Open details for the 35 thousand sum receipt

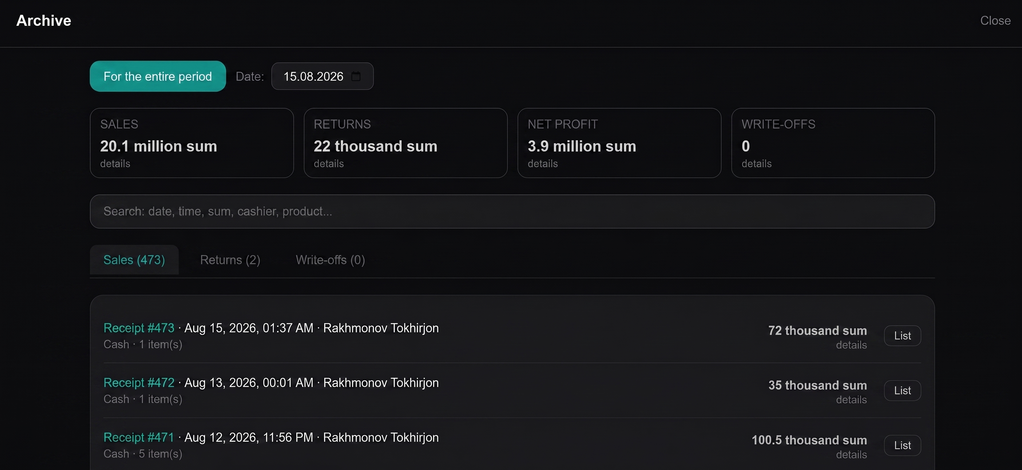coord(852,400)
